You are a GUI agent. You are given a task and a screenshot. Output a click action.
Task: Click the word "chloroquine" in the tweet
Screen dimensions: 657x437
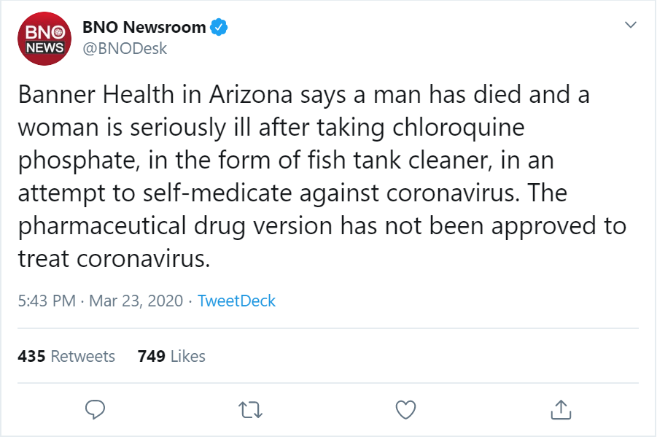pos(459,127)
